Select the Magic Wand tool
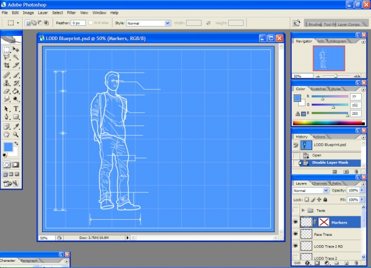 coord(16,57)
